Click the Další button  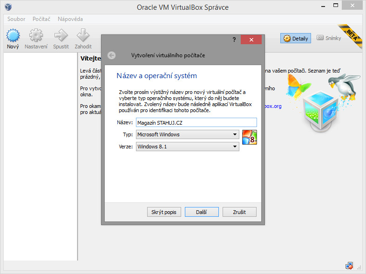coord(202,212)
